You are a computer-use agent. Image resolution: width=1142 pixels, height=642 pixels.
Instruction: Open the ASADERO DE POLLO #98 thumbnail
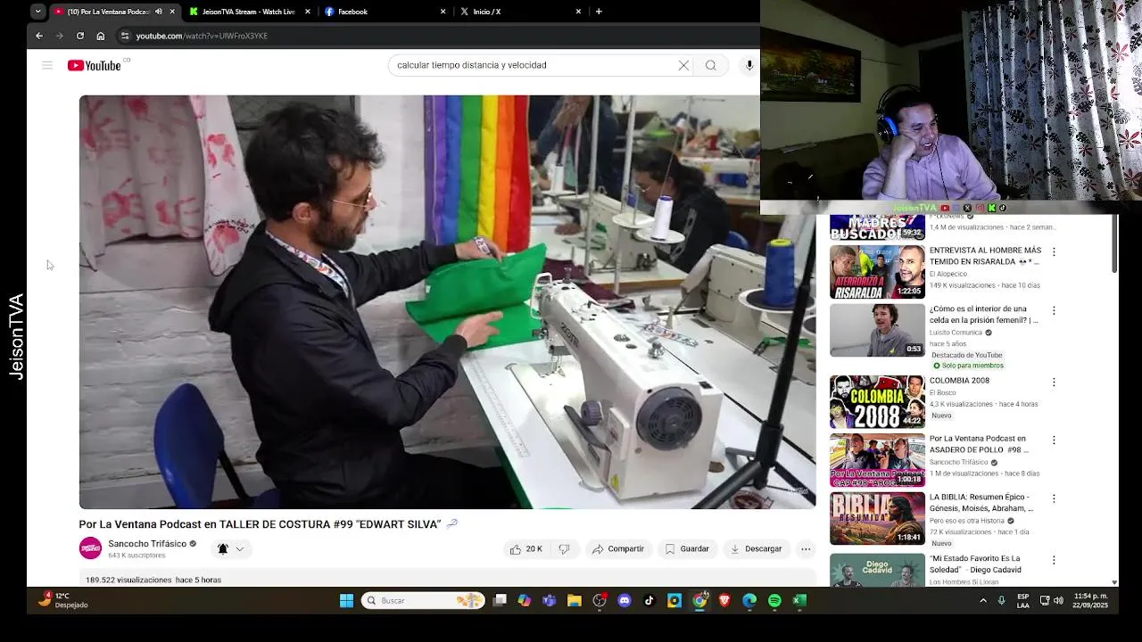coord(877,460)
